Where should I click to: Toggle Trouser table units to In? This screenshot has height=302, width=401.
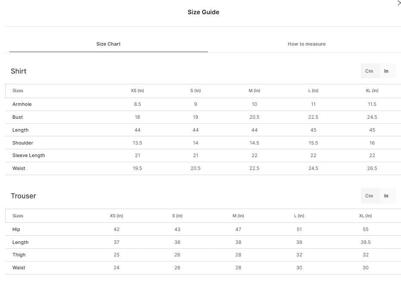pyautogui.click(x=386, y=196)
